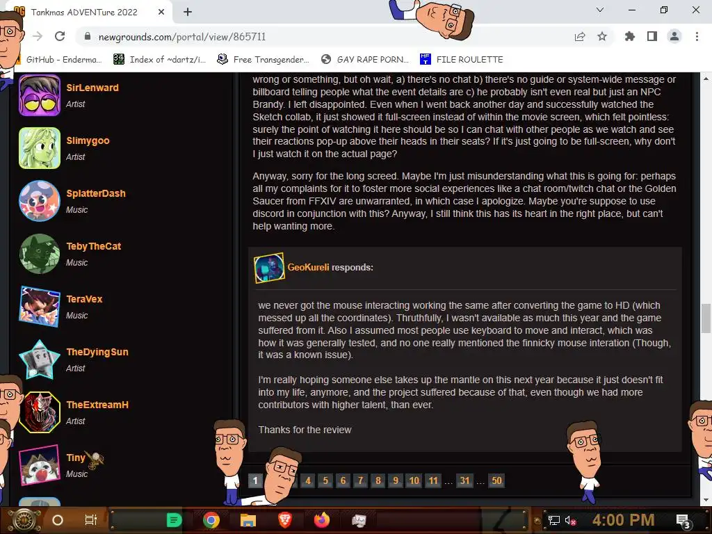Go to review page 10
Screen dimensions: 712x534
(414, 480)
